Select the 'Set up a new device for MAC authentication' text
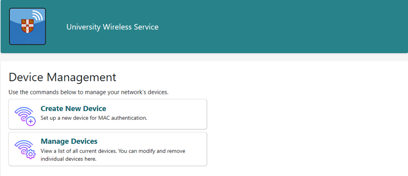408x176 pixels. tap(94, 118)
